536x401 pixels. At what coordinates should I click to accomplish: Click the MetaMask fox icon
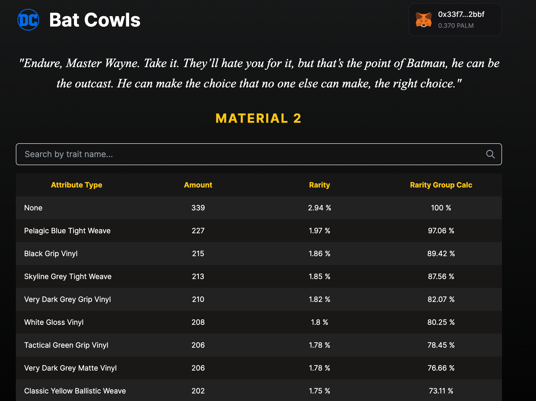[x=424, y=20]
